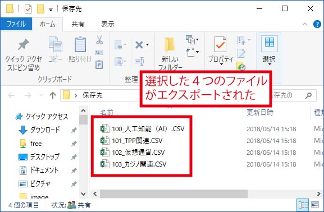Toggle pin on Downloads quick access item
This screenshot has width=324, height=212.
[x=74, y=130]
